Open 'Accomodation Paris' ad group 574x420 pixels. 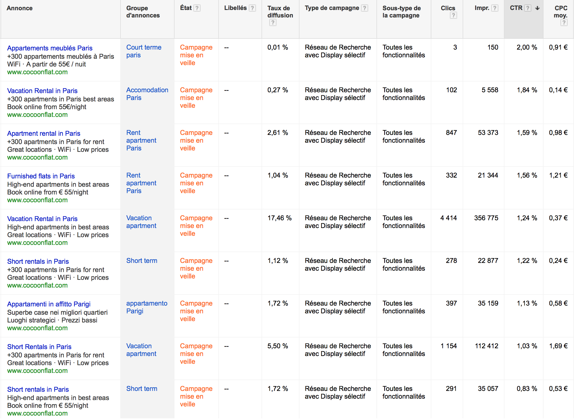(x=147, y=94)
